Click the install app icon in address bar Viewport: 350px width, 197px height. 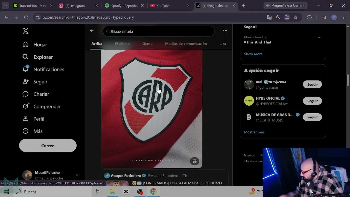(x=287, y=17)
